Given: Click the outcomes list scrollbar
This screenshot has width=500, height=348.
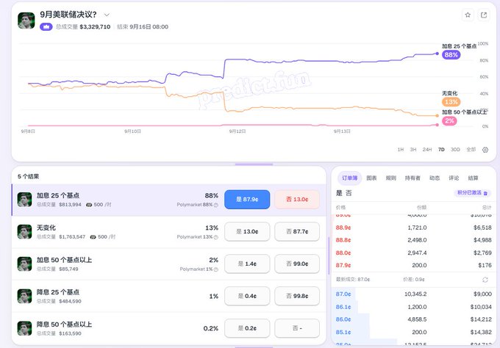Looking at the screenshot, I should pos(329,255).
